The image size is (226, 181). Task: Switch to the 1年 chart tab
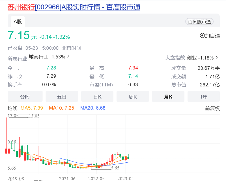(x=204, y=97)
